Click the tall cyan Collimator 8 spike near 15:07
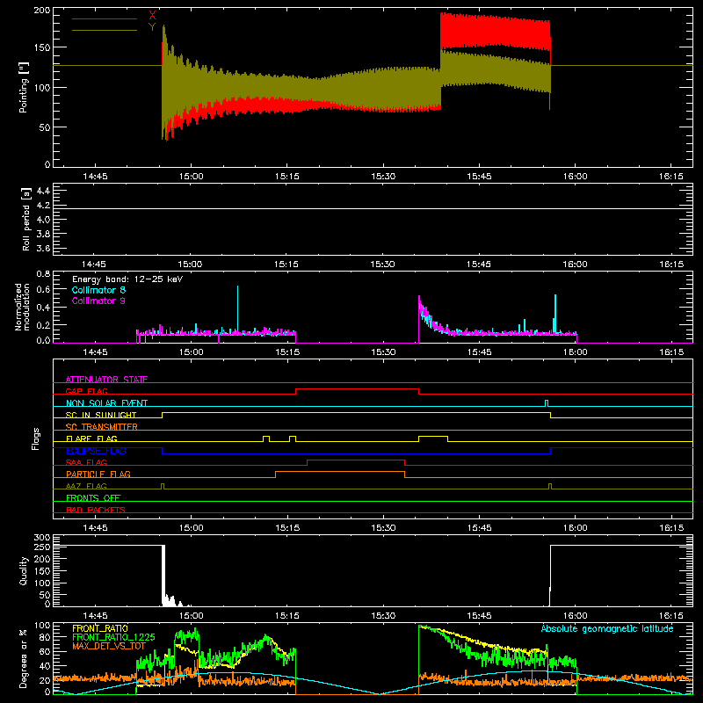 coord(237,309)
